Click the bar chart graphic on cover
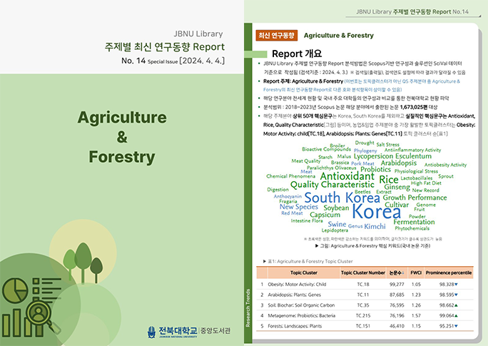This screenshot has width=488, height=346. (x=23, y=324)
